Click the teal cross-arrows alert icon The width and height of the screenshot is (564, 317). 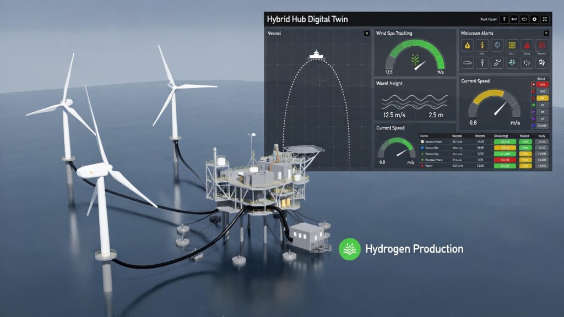pos(512,63)
